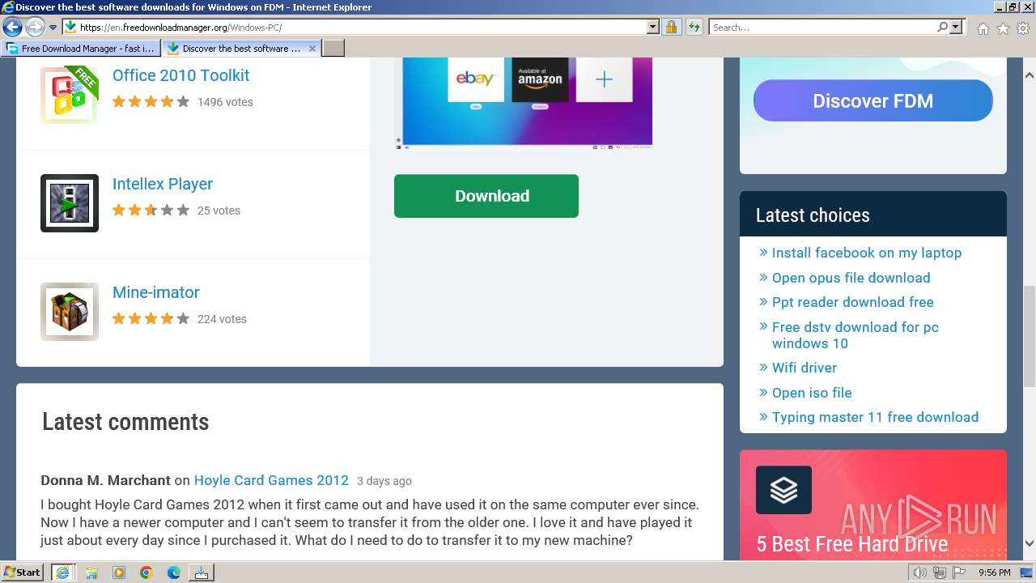Click the Mine-imator chest icon
1036x583 pixels.
click(70, 311)
